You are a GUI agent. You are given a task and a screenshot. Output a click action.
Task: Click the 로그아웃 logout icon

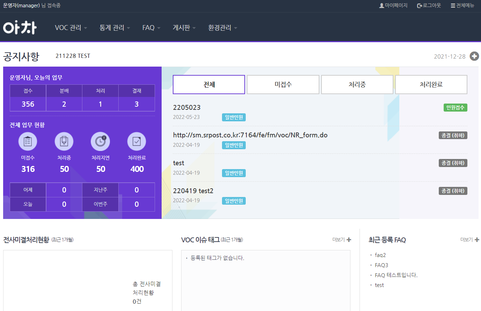[x=419, y=6]
